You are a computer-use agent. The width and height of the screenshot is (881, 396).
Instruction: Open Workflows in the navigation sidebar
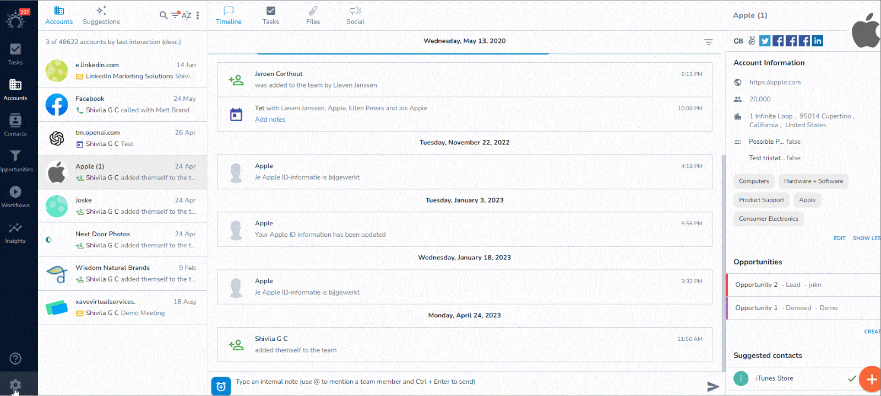15,197
